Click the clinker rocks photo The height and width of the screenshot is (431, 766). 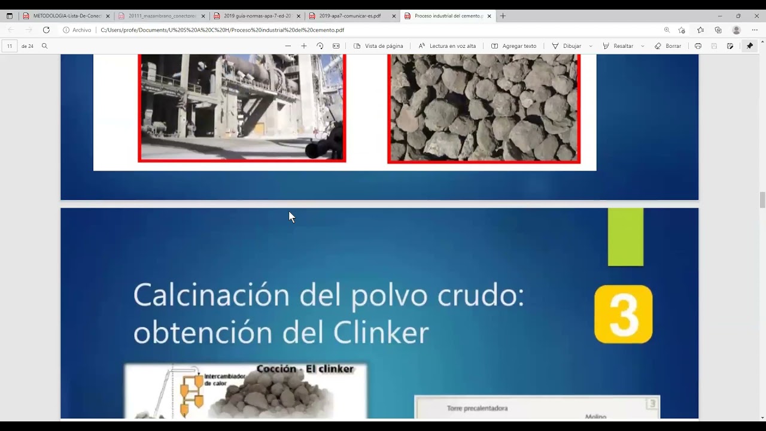pos(484,108)
